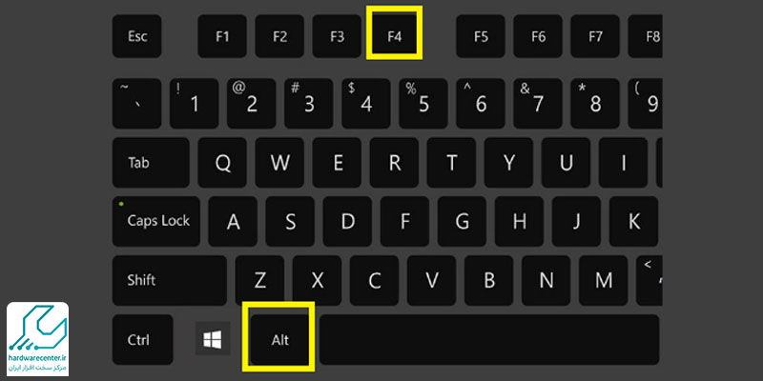Click the letter M key
The image size is (763, 381).
click(604, 280)
